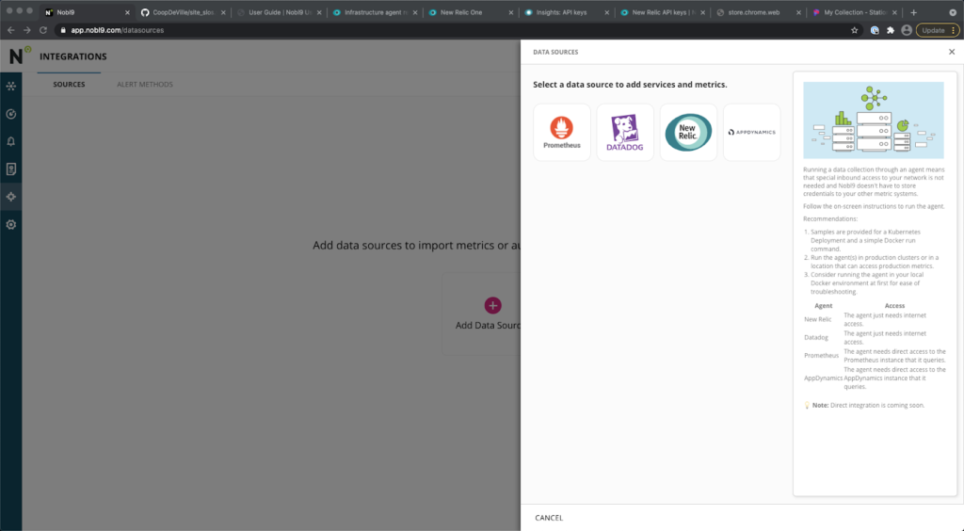Switch to the store.chrome.web tab
This screenshot has width=964, height=531.
coord(759,12)
